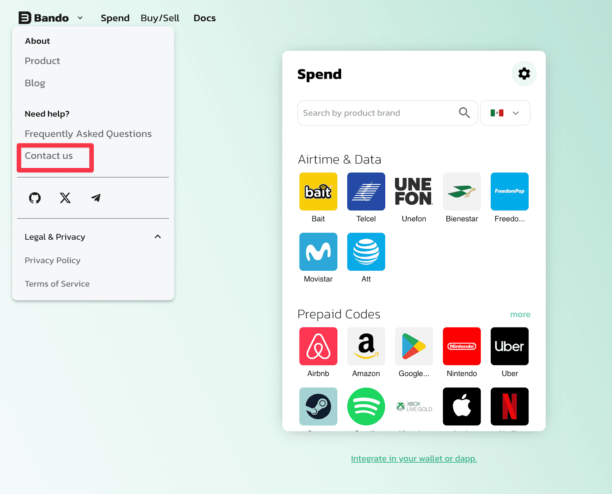
Task: Choose the Netflix prepaid code
Action: point(509,406)
